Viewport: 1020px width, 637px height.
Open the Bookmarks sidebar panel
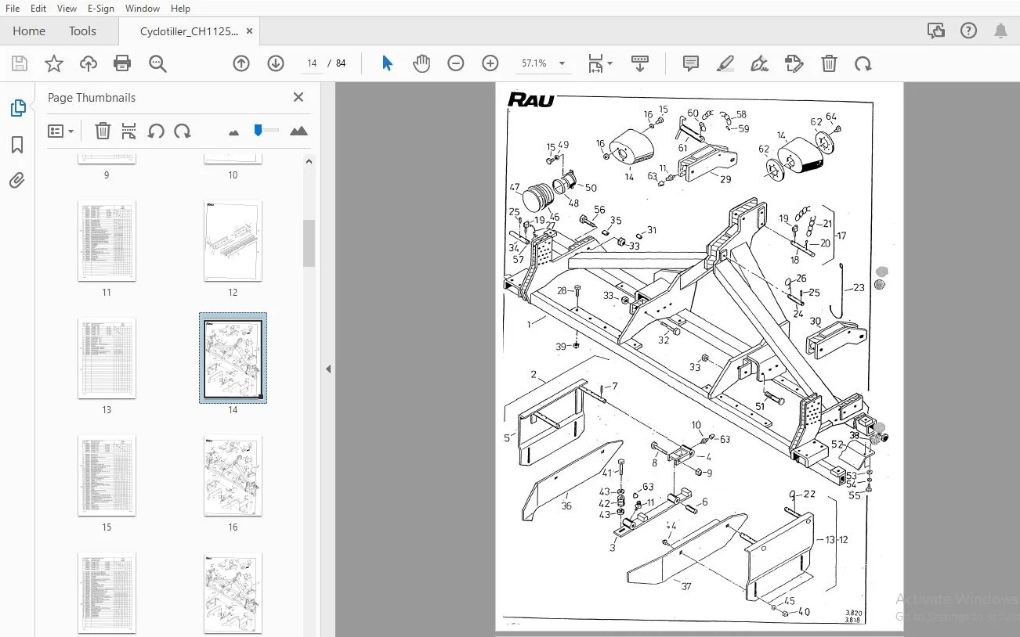(x=17, y=145)
